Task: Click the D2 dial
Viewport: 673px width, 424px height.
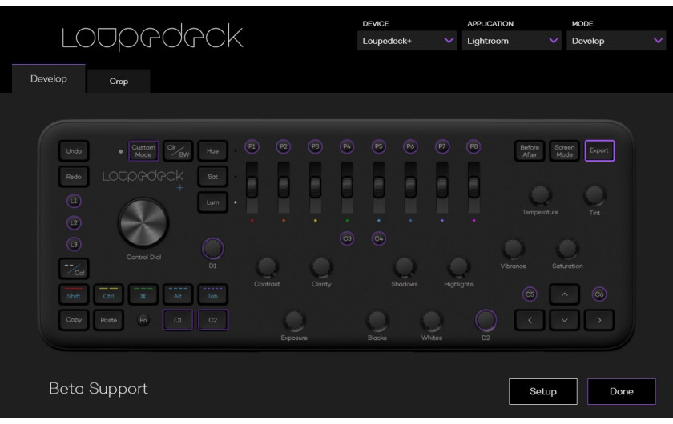Action: 486,320
